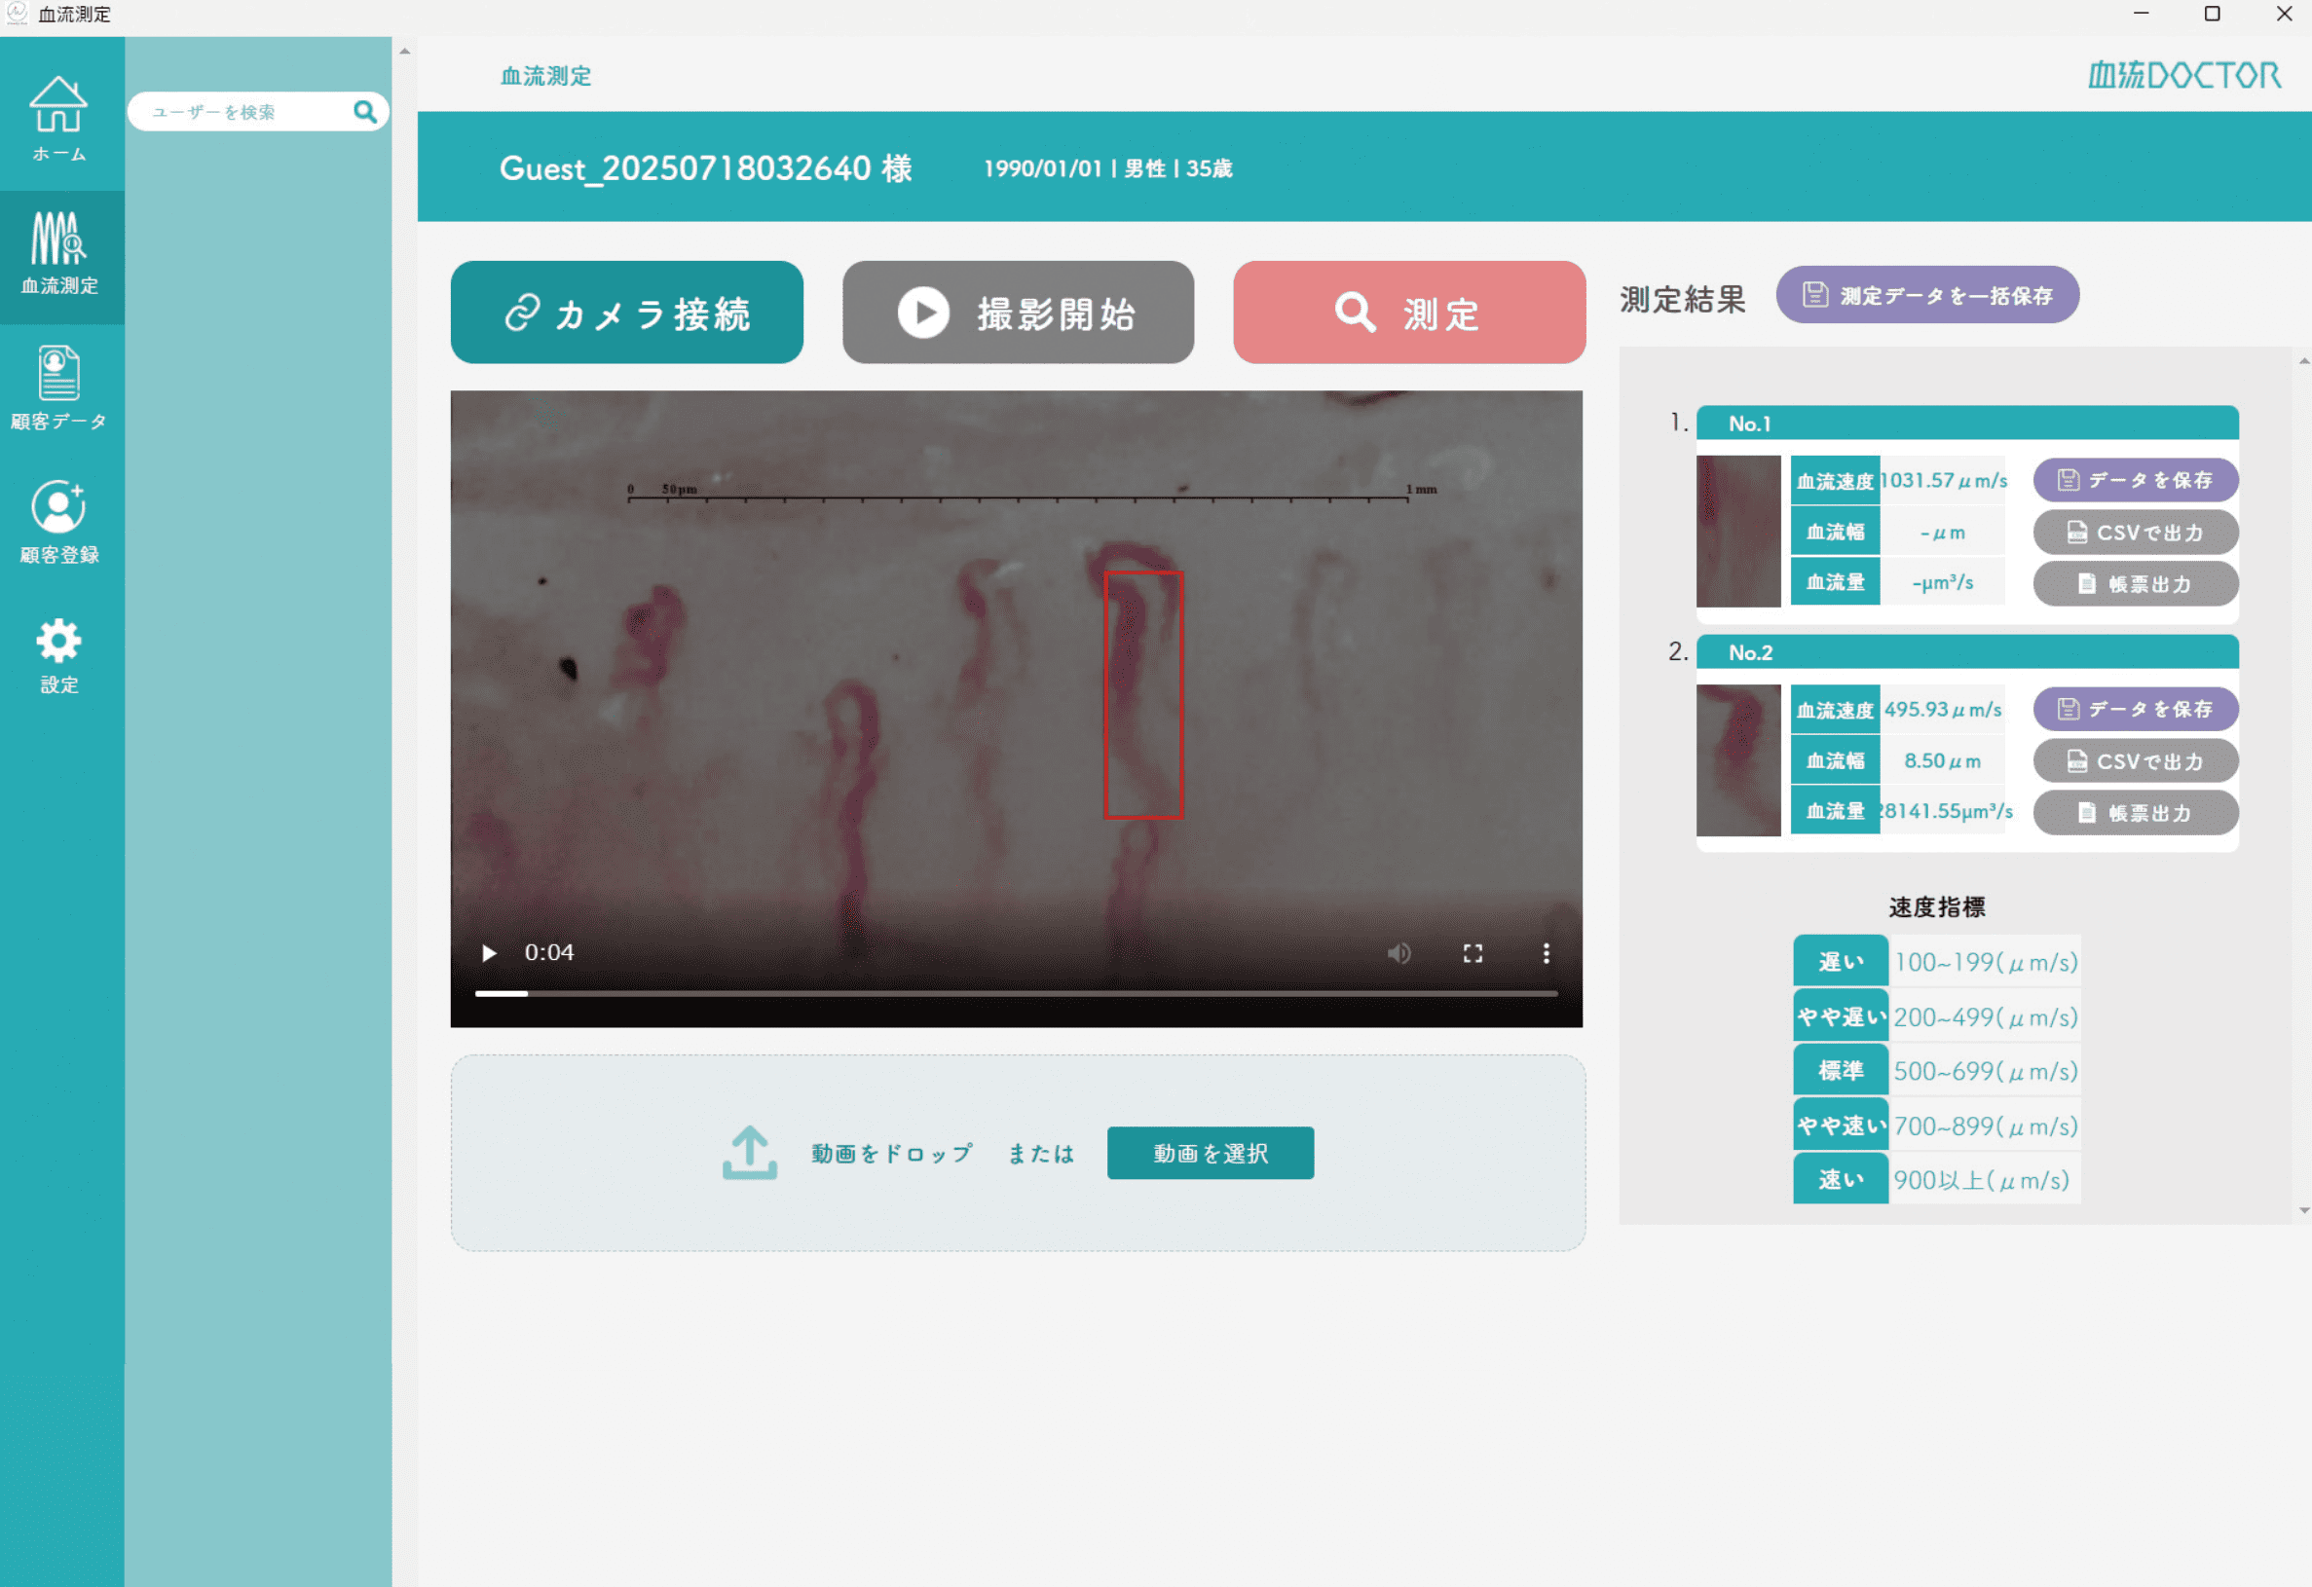Enter fullscreen on the video player
2312x1587 pixels.
click(1473, 953)
